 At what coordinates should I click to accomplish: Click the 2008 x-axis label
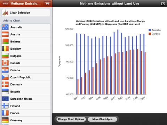(x=143, y=98)
